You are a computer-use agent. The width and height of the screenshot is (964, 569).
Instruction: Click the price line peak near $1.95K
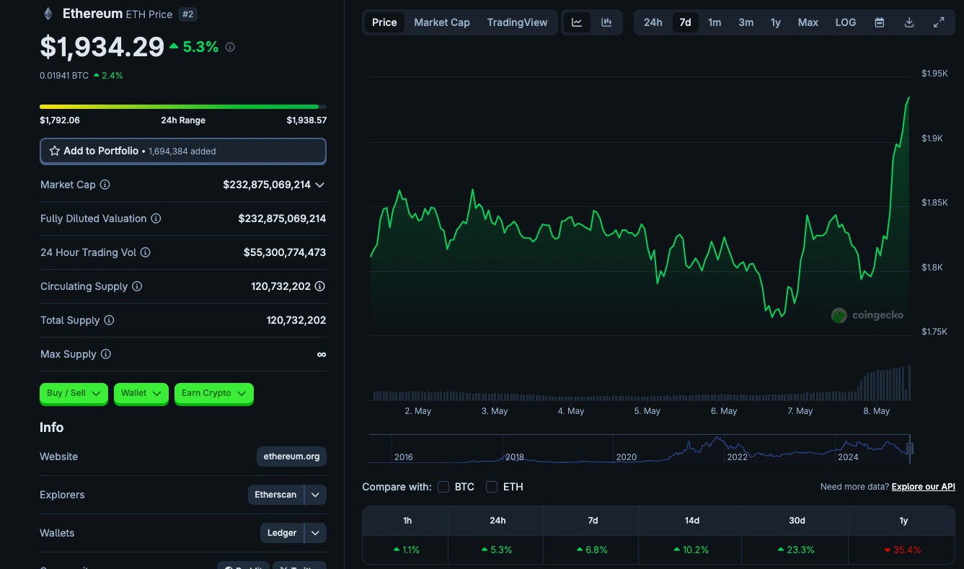(x=908, y=97)
